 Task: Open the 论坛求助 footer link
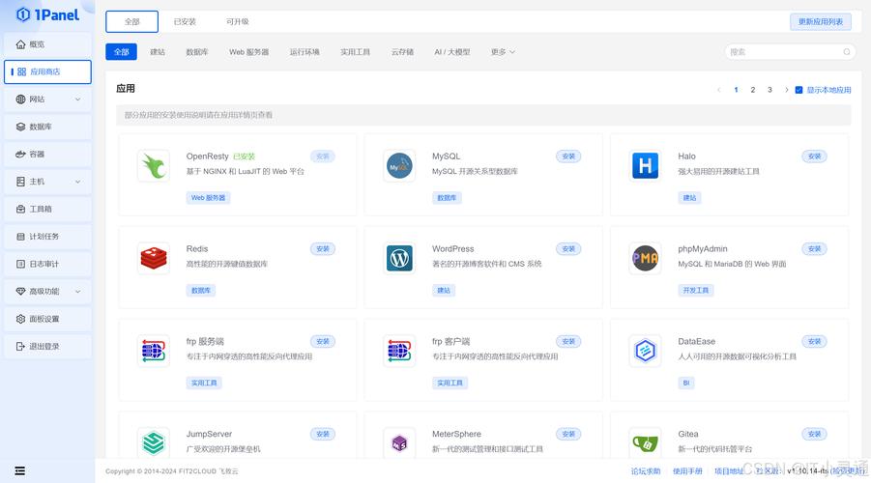(x=646, y=471)
